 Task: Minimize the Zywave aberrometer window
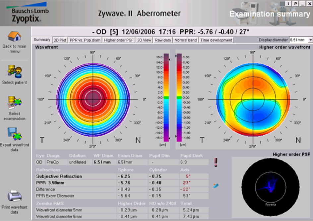pos(303,3)
